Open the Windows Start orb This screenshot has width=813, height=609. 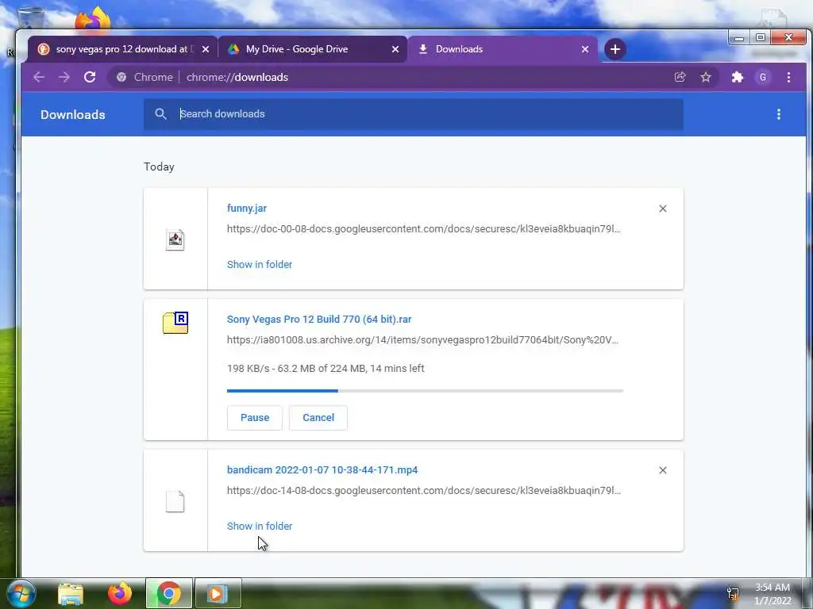21,593
